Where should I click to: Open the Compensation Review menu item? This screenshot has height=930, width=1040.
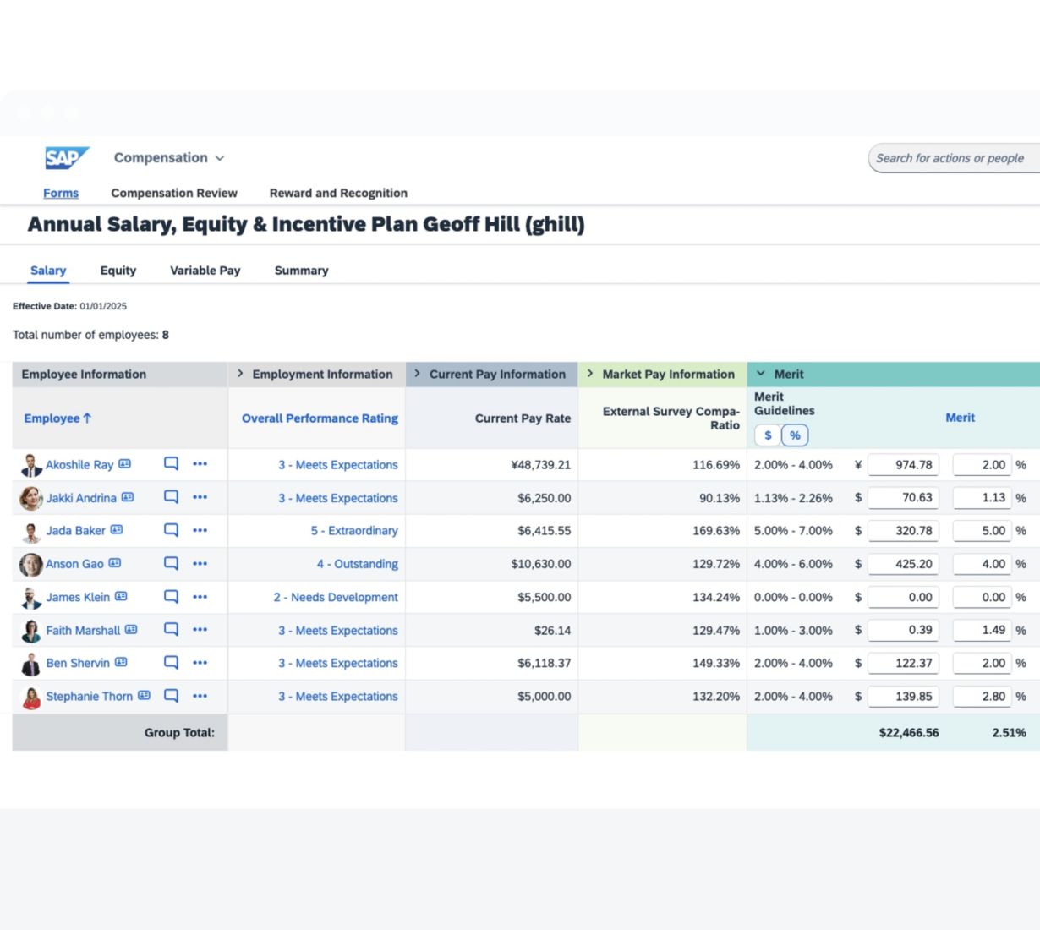tap(174, 193)
